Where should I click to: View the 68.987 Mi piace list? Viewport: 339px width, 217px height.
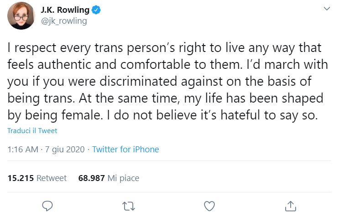[109, 178]
